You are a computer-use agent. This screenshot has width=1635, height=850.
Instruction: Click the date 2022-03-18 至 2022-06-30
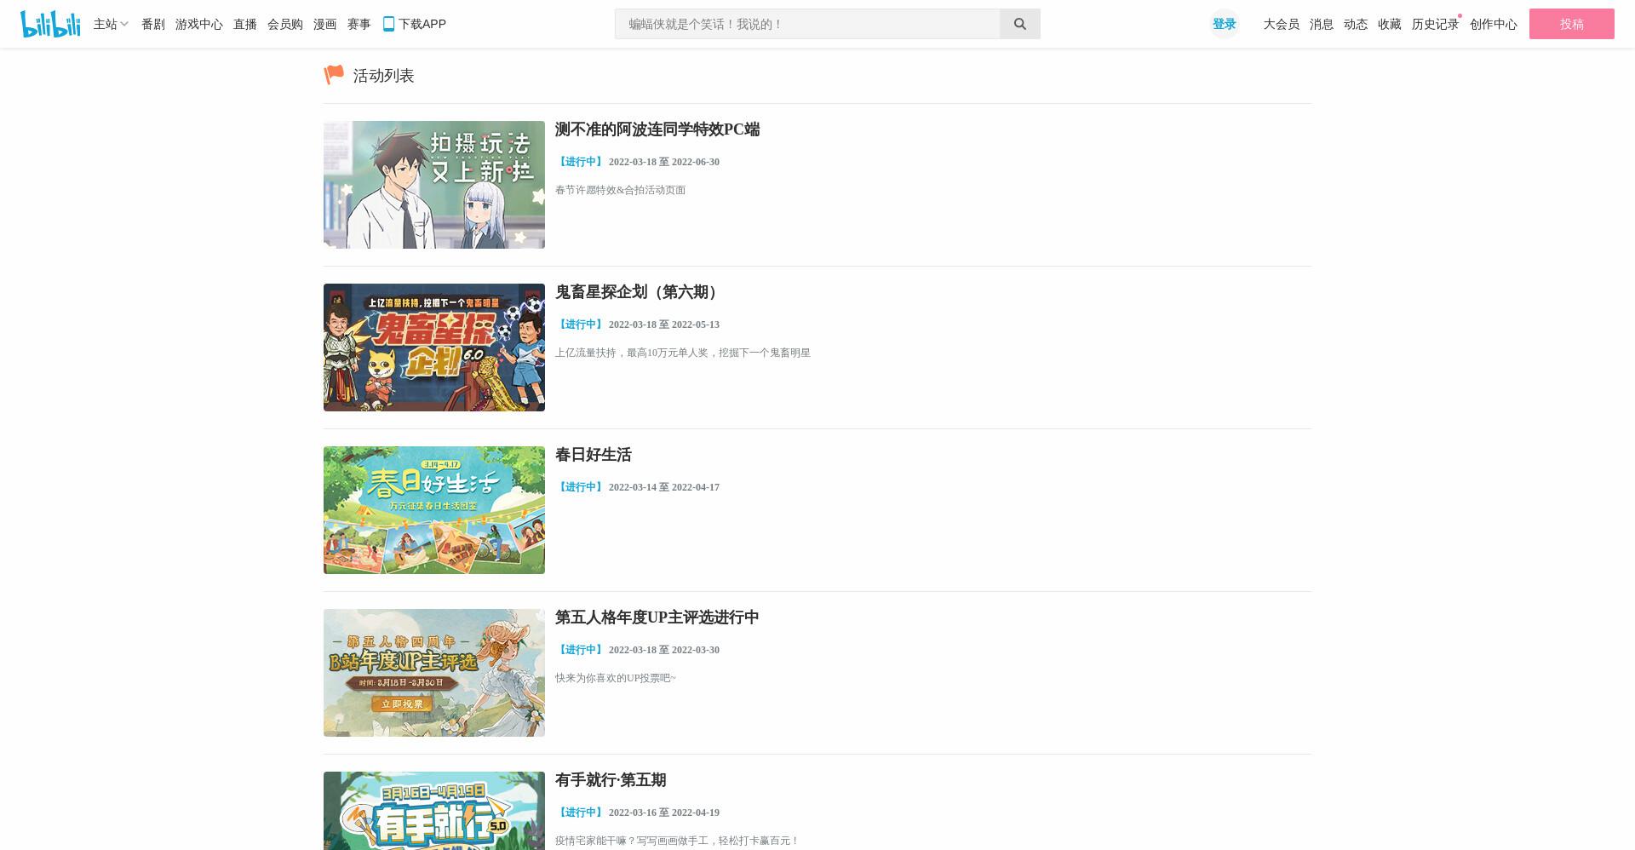tap(664, 162)
